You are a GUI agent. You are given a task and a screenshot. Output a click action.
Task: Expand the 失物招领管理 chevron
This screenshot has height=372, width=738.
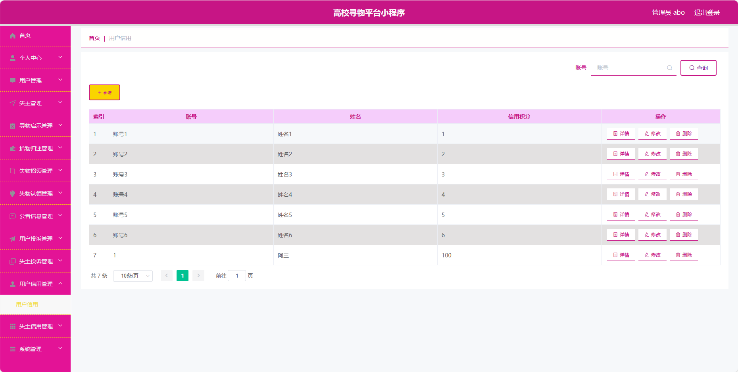pyautogui.click(x=60, y=171)
